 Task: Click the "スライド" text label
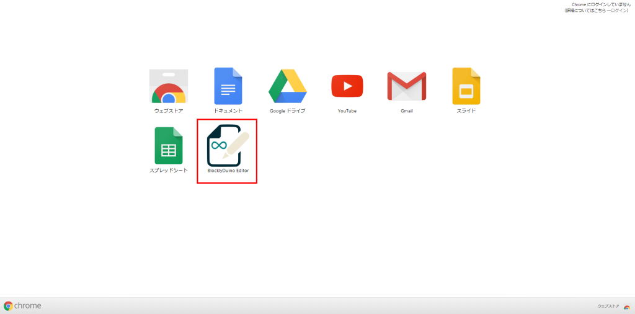pyautogui.click(x=466, y=111)
